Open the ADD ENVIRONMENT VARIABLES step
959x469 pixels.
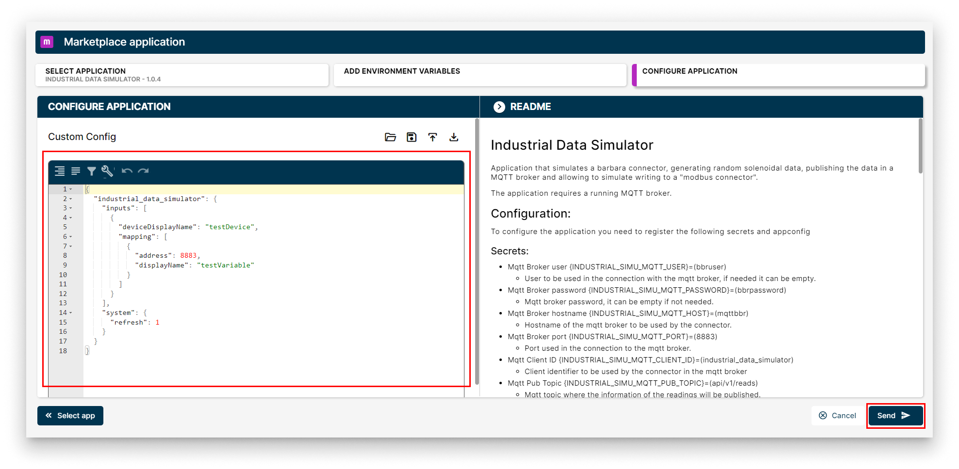point(479,75)
